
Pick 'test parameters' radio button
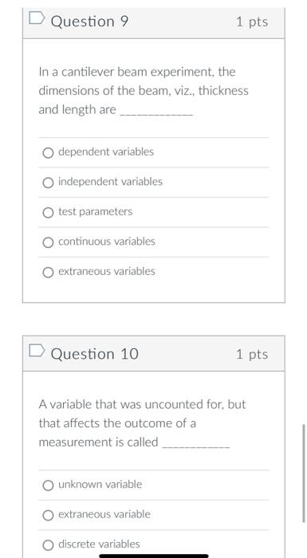point(48,213)
